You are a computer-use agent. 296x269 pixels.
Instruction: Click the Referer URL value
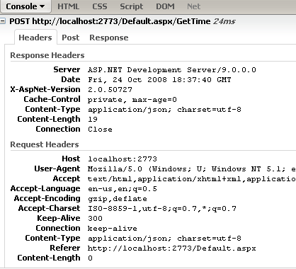tap(172, 248)
